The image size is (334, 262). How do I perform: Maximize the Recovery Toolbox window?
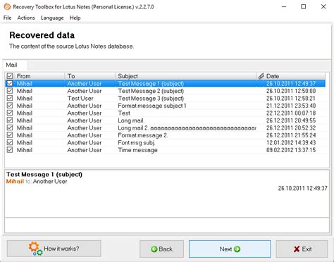pos(304,6)
